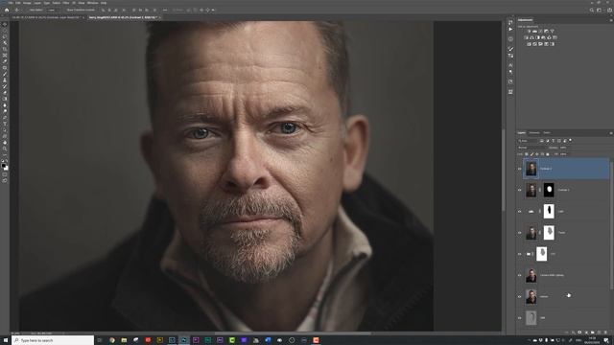614x345 pixels.
Task: Select the Gradient tool
Action: (5, 99)
